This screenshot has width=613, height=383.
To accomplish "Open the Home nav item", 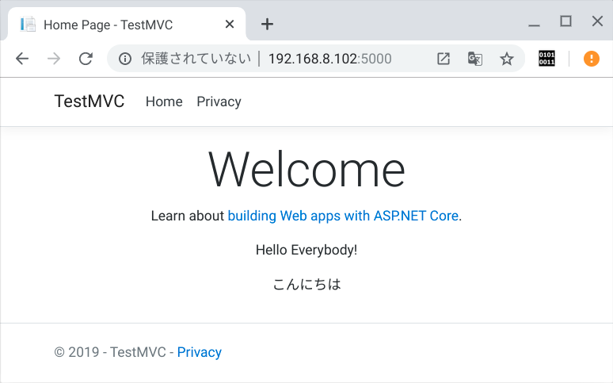I will pyautogui.click(x=164, y=101).
